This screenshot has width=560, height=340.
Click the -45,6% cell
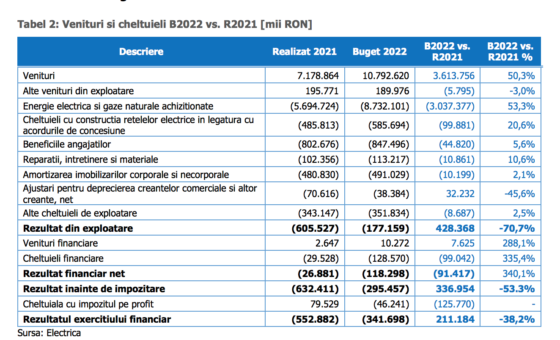pos(520,194)
